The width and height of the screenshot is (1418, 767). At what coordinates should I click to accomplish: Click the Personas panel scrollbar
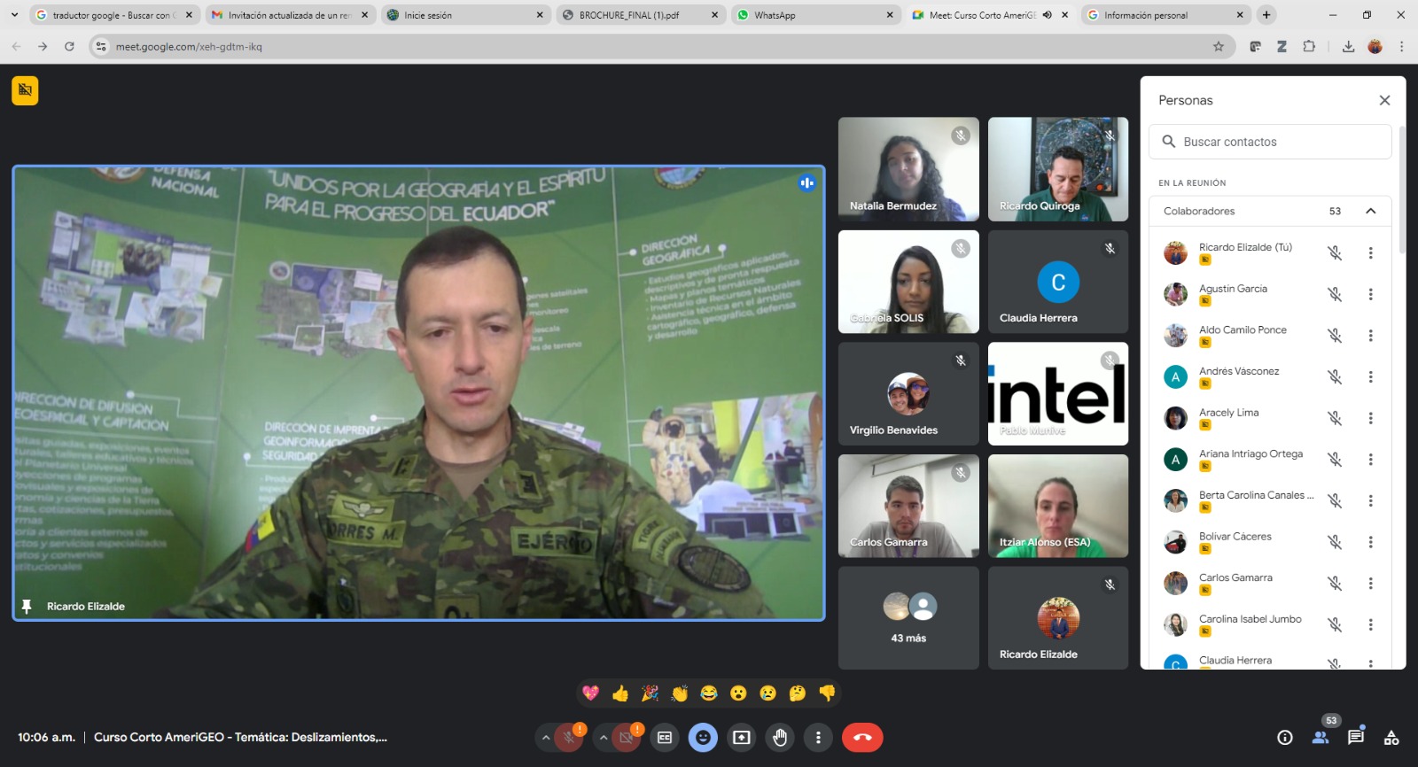pyautogui.click(x=1401, y=190)
